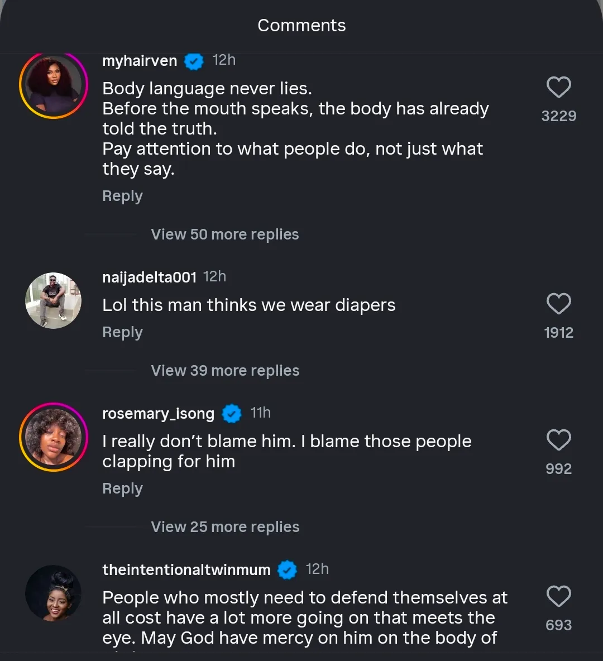Reply to rosemary_isong's comment

pos(122,489)
